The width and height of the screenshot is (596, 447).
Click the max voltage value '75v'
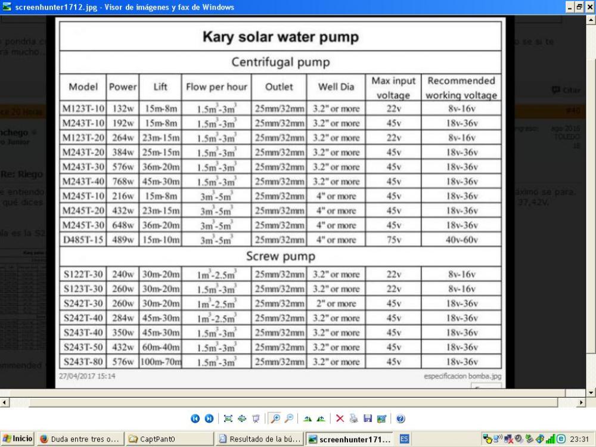click(x=393, y=240)
